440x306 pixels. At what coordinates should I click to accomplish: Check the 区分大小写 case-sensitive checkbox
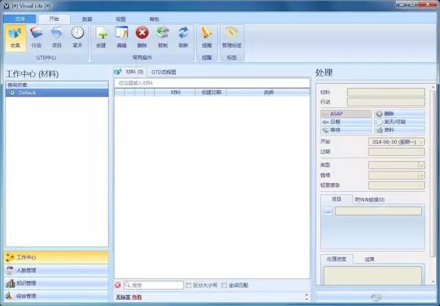188,285
